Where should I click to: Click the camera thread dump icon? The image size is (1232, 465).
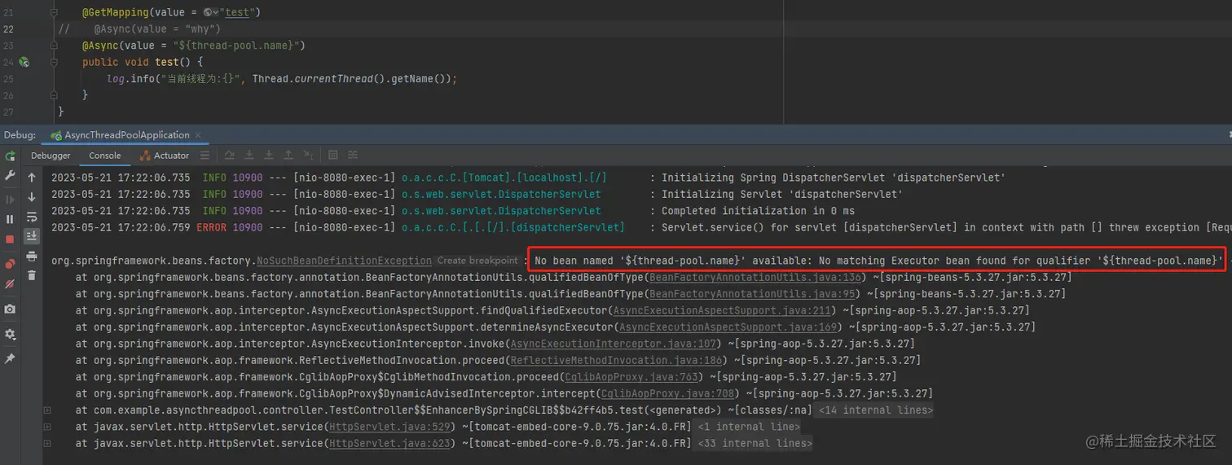tap(10, 309)
